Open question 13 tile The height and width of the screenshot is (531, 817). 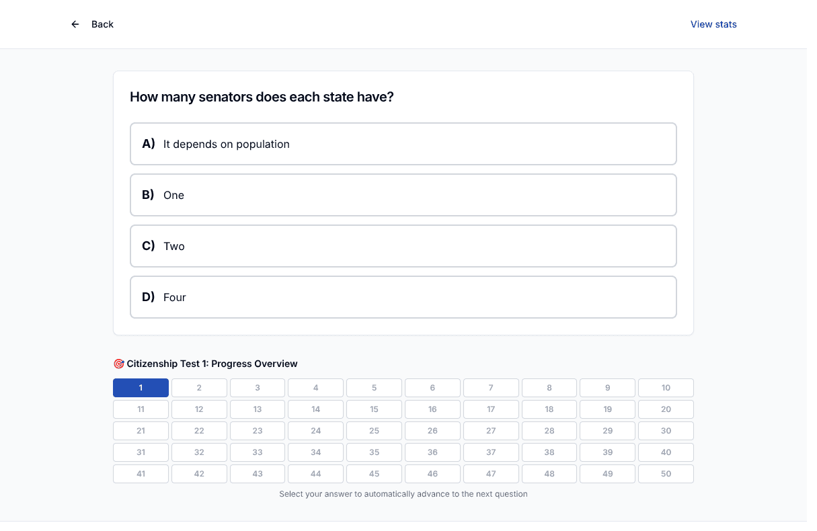[258, 409]
